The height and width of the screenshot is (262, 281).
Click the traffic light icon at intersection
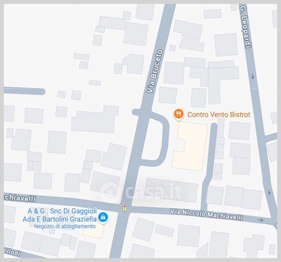125,209
